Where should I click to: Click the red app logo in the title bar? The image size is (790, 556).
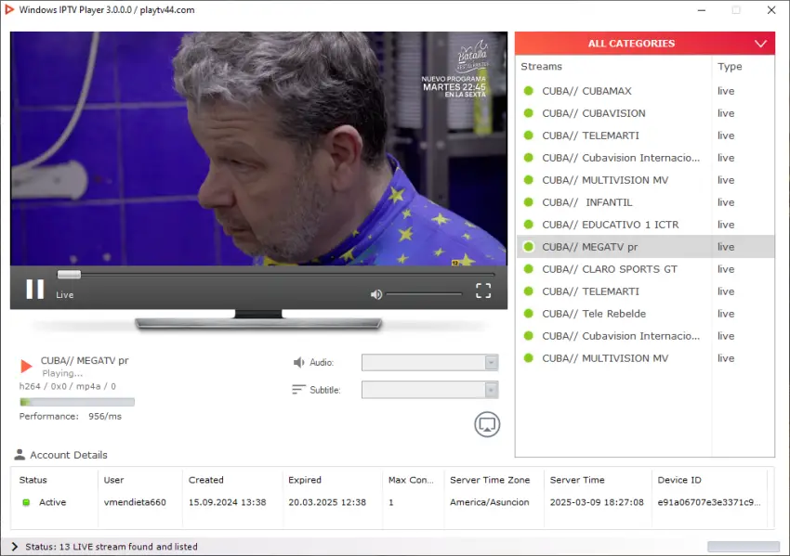9,9
